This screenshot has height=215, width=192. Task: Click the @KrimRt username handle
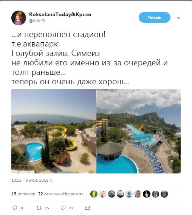click(37, 21)
